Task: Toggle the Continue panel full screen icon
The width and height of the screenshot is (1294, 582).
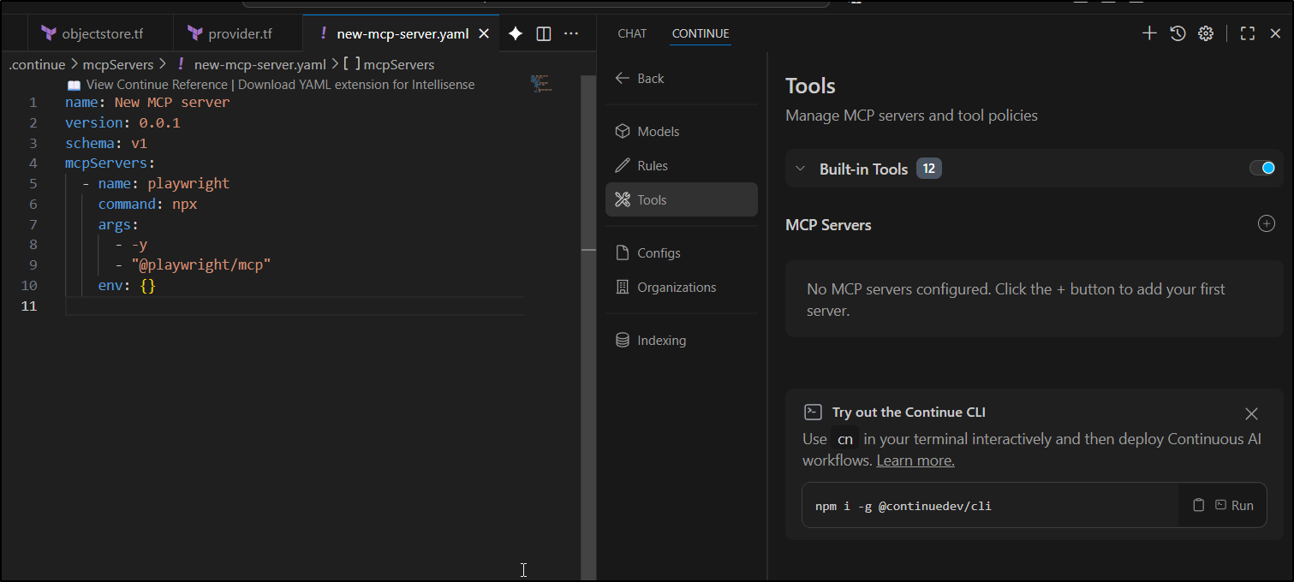Action: tap(1248, 33)
